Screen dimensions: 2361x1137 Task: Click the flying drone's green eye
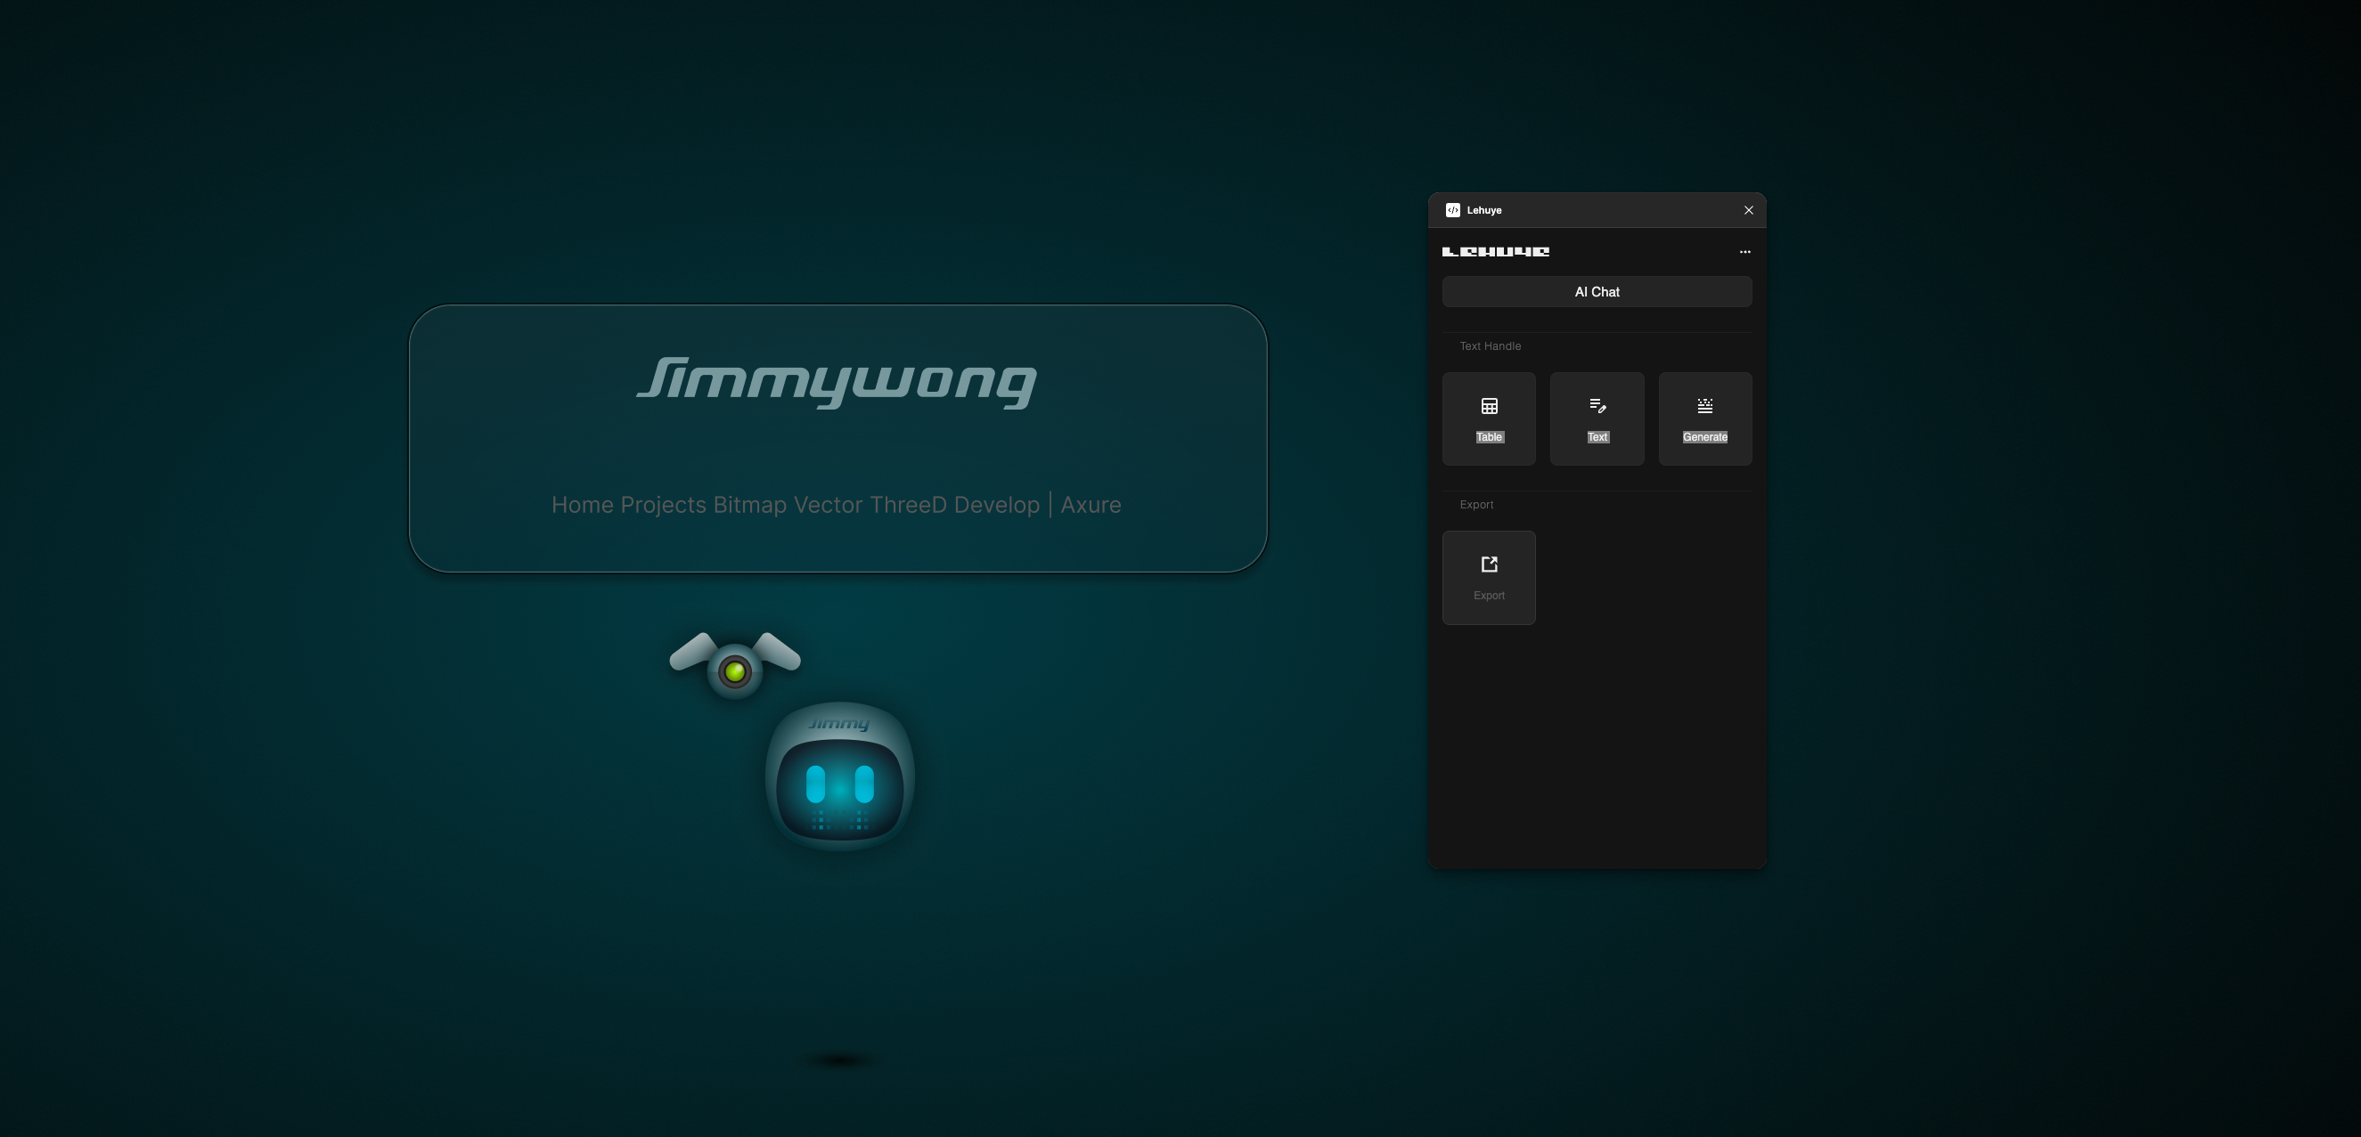click(734, 671)
